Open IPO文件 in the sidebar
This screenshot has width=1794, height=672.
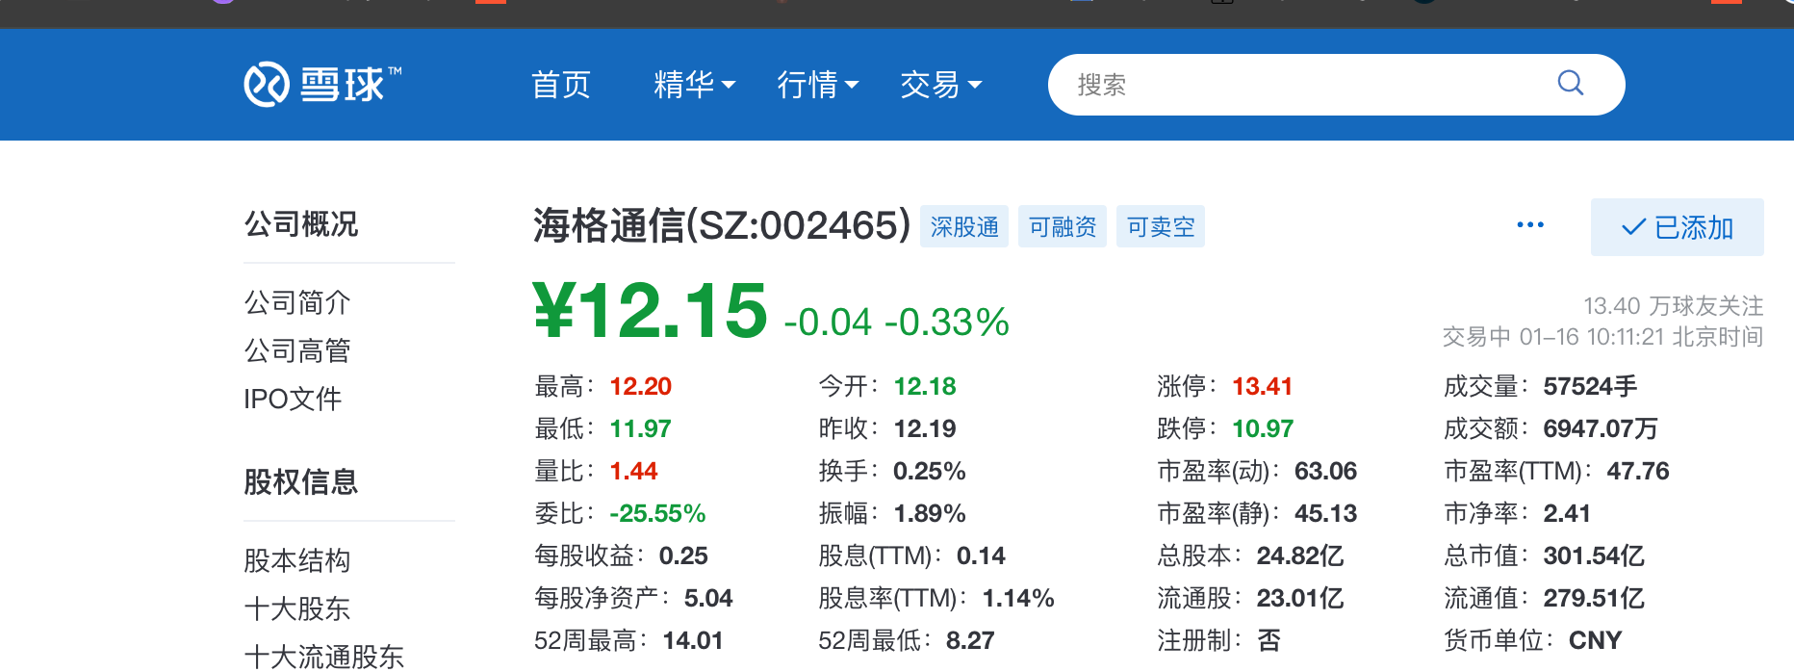(x=293, y=399)
